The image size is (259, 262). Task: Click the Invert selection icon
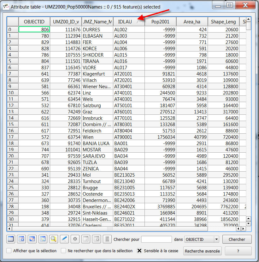(x=32, y=239)
